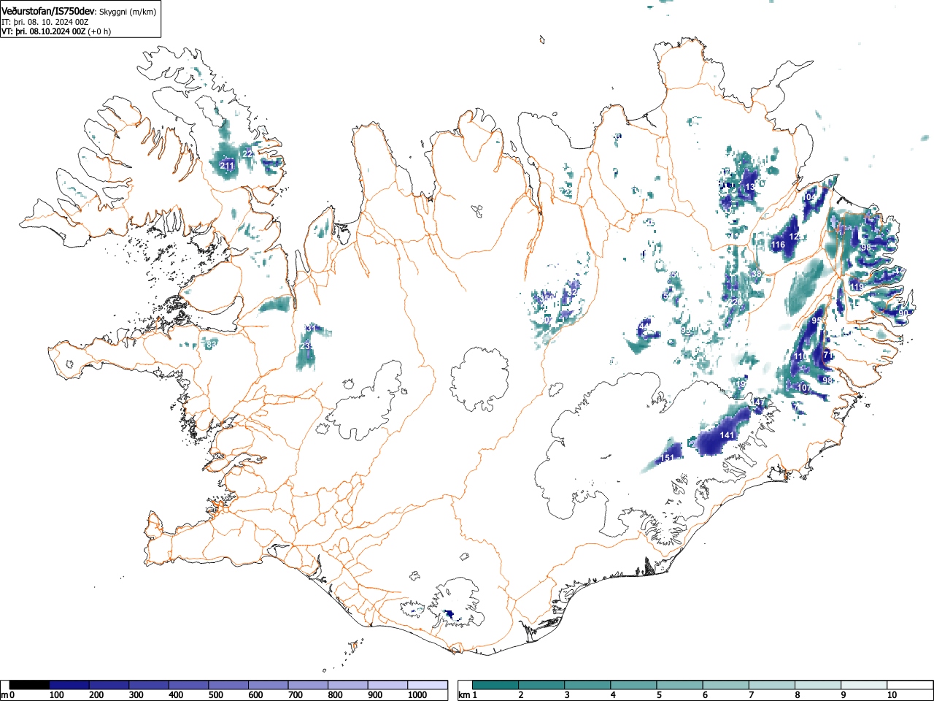Click the '119' visibility value on the map
This screenshot has width=934, height=701.
(x=857, y=288)
